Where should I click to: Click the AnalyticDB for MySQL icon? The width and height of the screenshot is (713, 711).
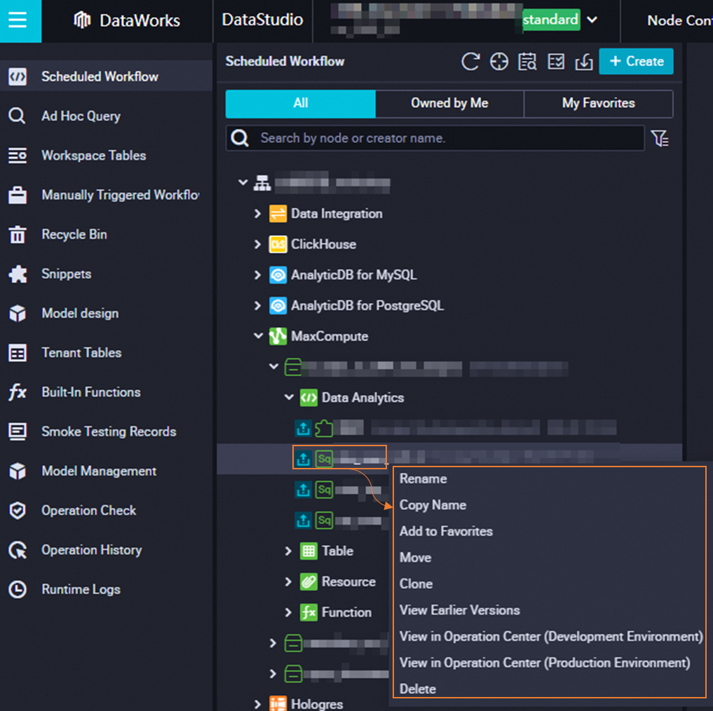278,275
